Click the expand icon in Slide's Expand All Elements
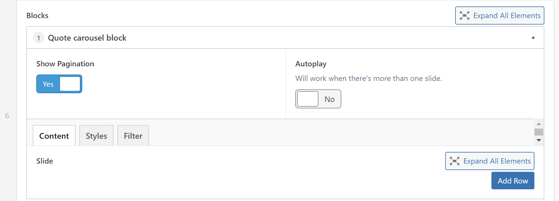The height and width of the screenshot is (201, 559). [x=455, y=161]
